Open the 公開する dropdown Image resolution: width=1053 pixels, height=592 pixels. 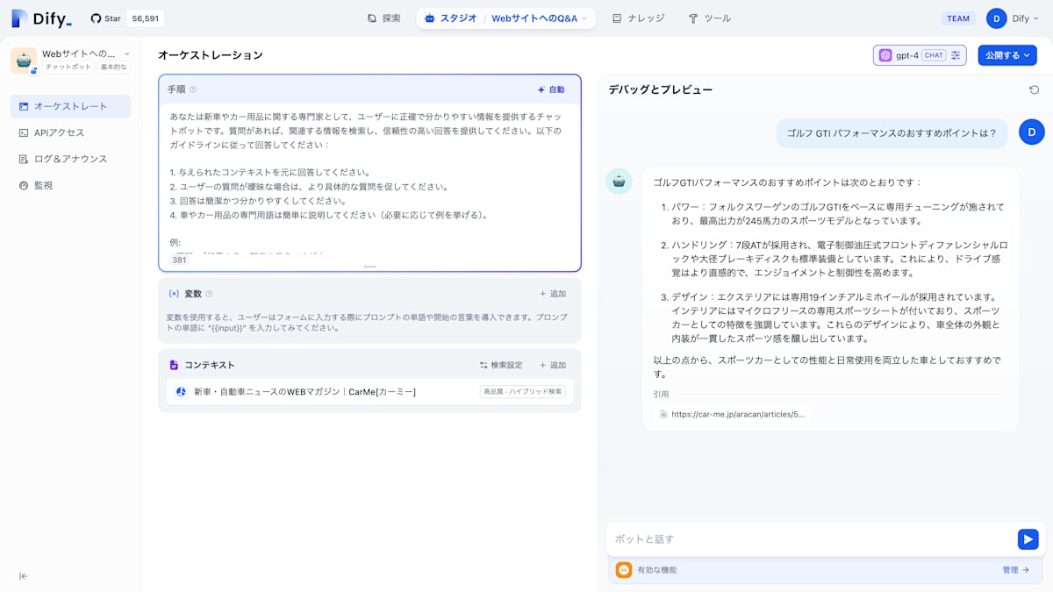click(x=1006, y=54)
